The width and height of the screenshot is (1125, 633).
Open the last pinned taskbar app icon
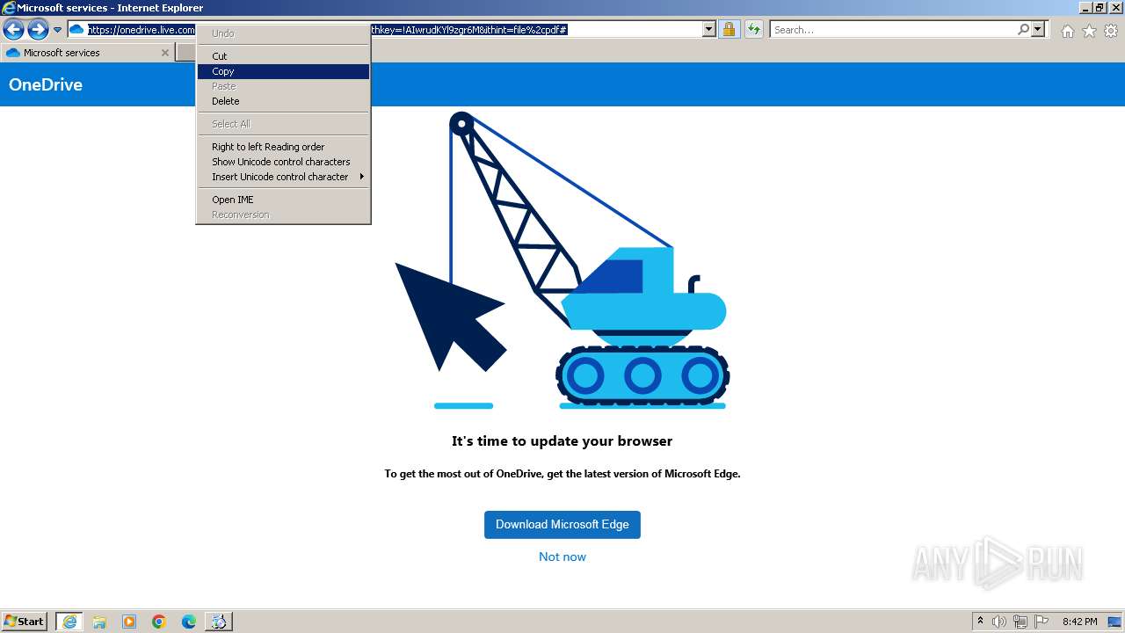[x=219, y=622]
